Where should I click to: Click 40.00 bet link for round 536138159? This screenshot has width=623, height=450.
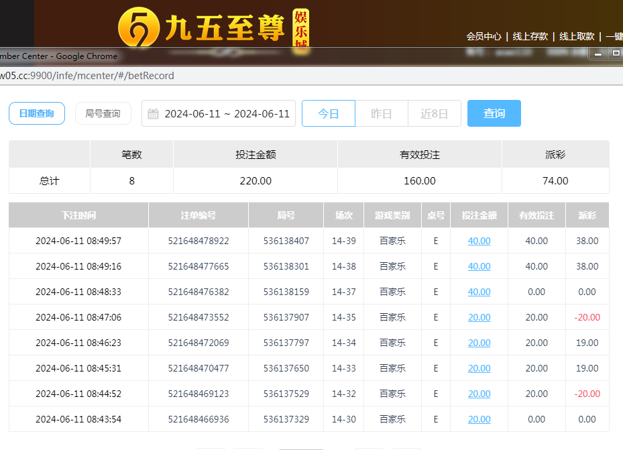479,292
